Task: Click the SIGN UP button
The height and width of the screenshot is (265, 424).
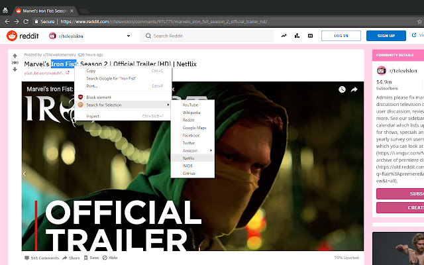Action: (386, 36)
